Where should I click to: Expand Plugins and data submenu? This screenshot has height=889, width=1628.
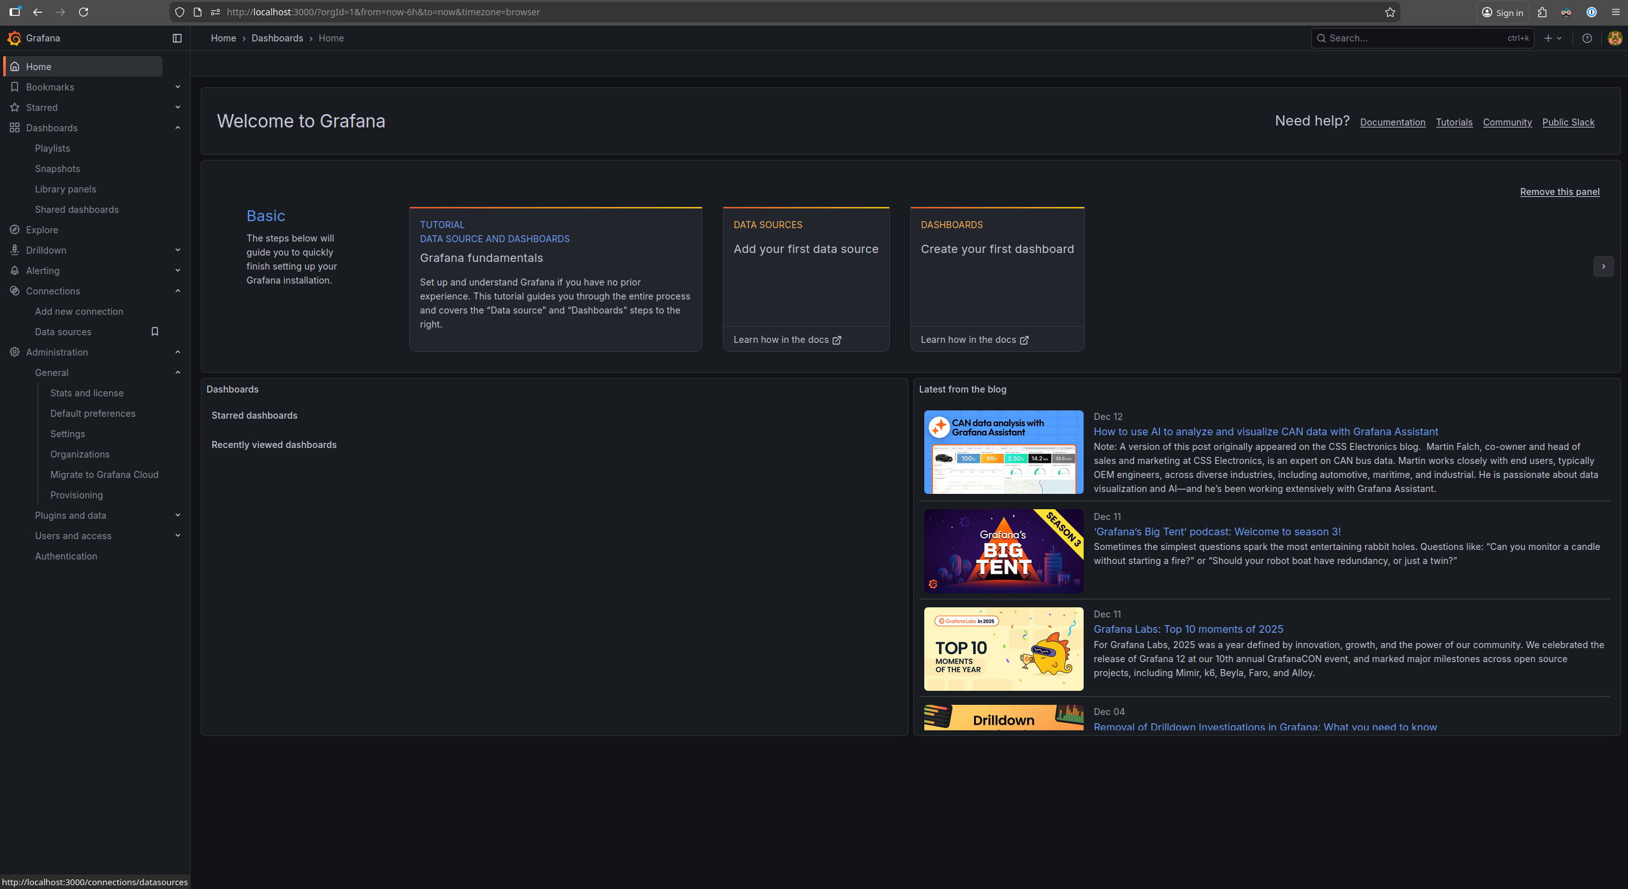[x=178, y=516]
